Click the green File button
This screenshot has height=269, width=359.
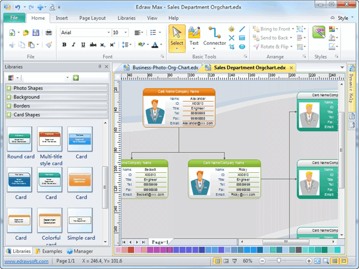(14, 18)
